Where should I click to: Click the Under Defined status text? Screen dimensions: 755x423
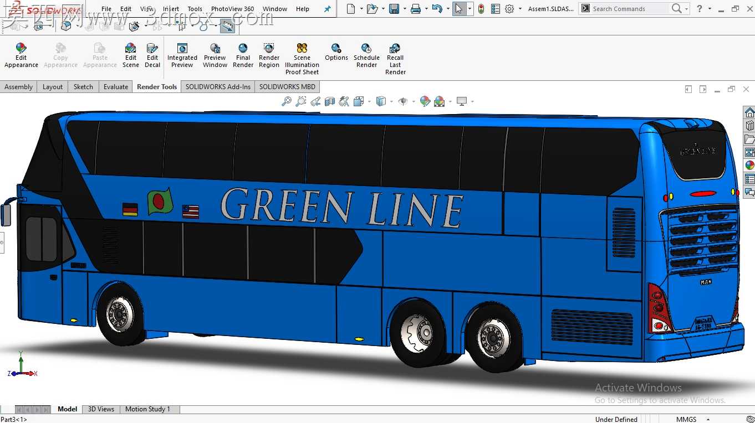point(616,419)
